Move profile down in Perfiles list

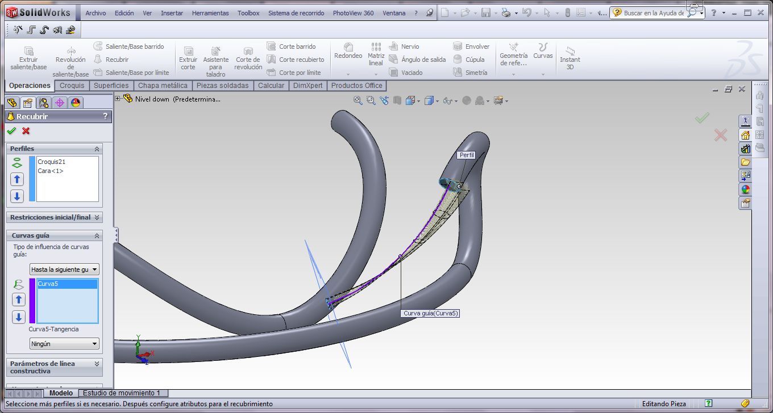coord(17,196)
